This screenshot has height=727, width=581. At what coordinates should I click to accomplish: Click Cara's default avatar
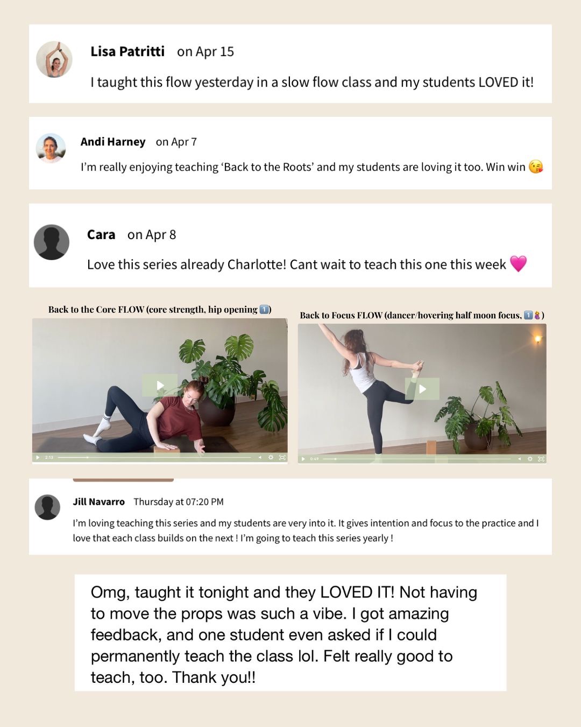[x=52, y=242]
